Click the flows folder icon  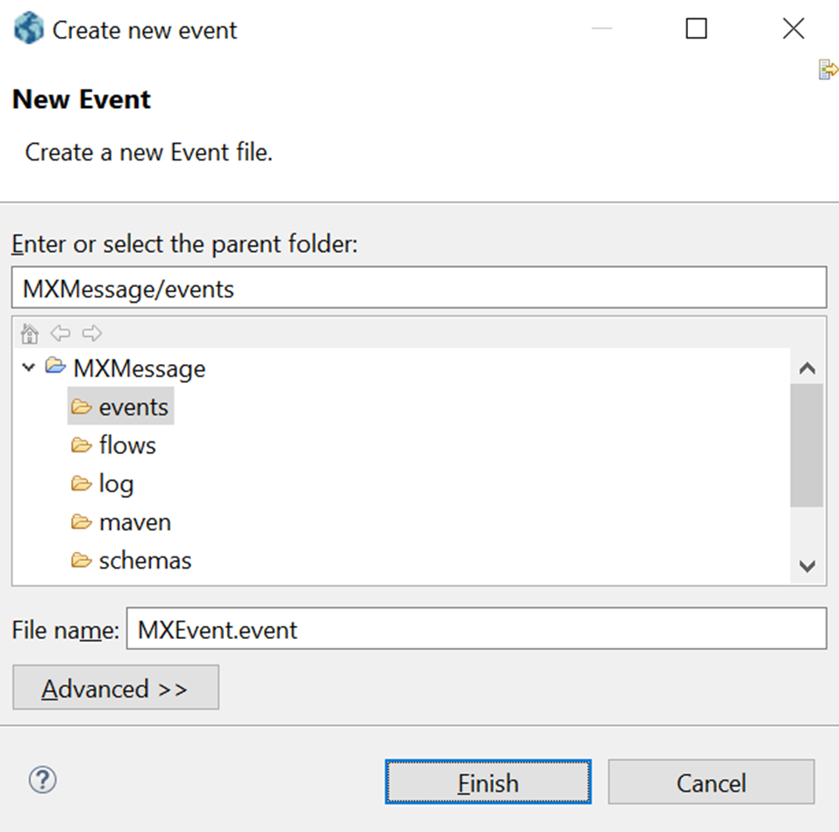pyautogui.click(x=82, y=446)
